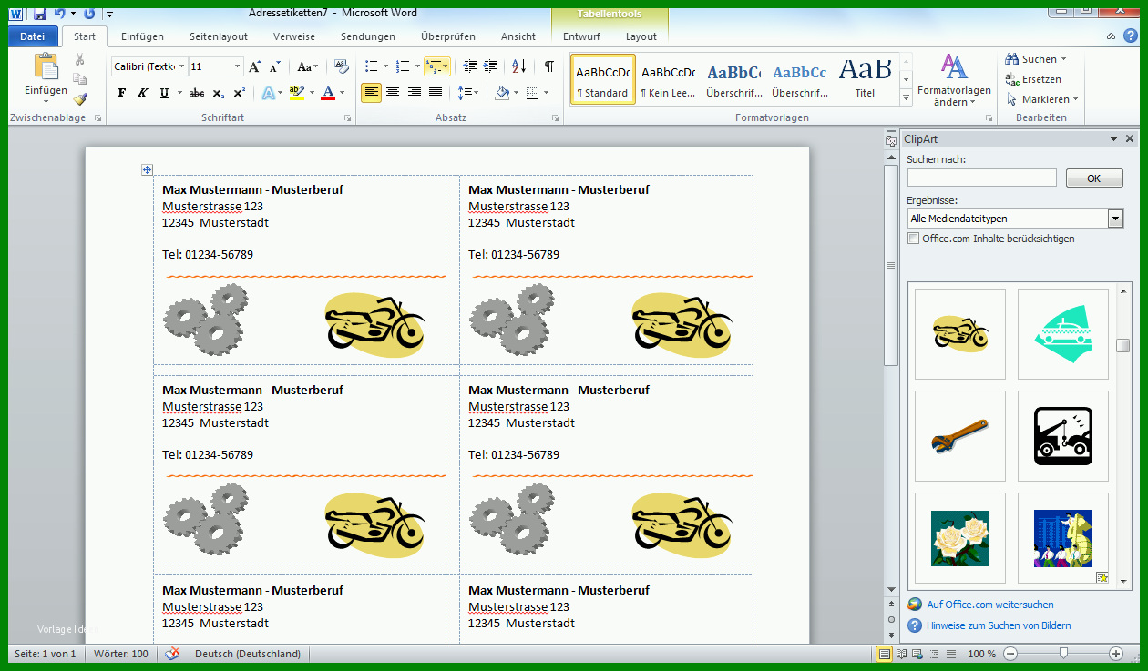Image resolution: width=1148 pixels, height=671 pixels.
Task: Open the Alle Mediendateitypen results dropdown
Action: point(1115,219)
